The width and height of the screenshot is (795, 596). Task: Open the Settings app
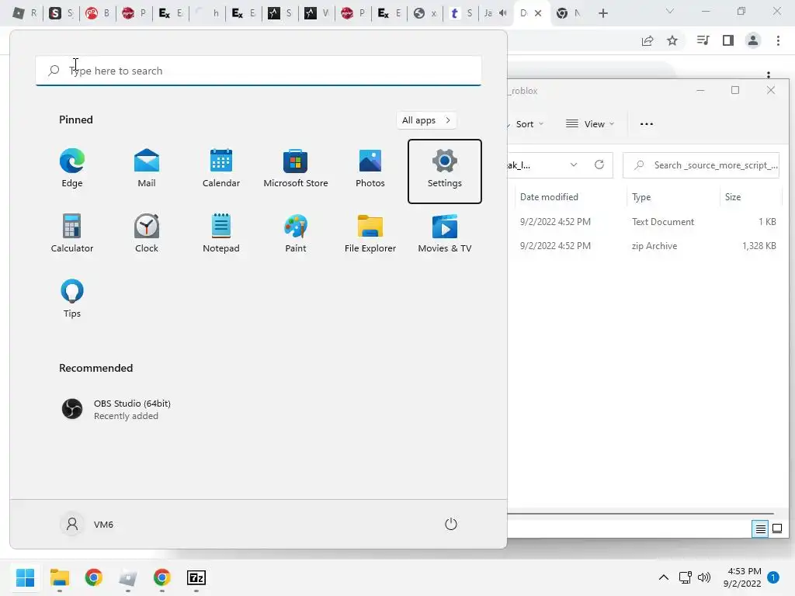445,172
